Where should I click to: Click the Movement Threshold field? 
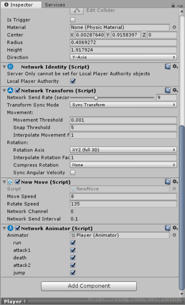pos(123,120)
